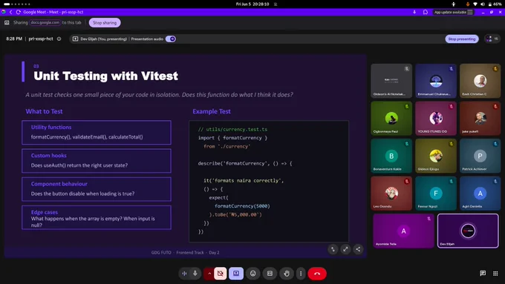The height and width of the screenshot is (284, 505).
Task: Click the Example Test heading
Action: 212,112
